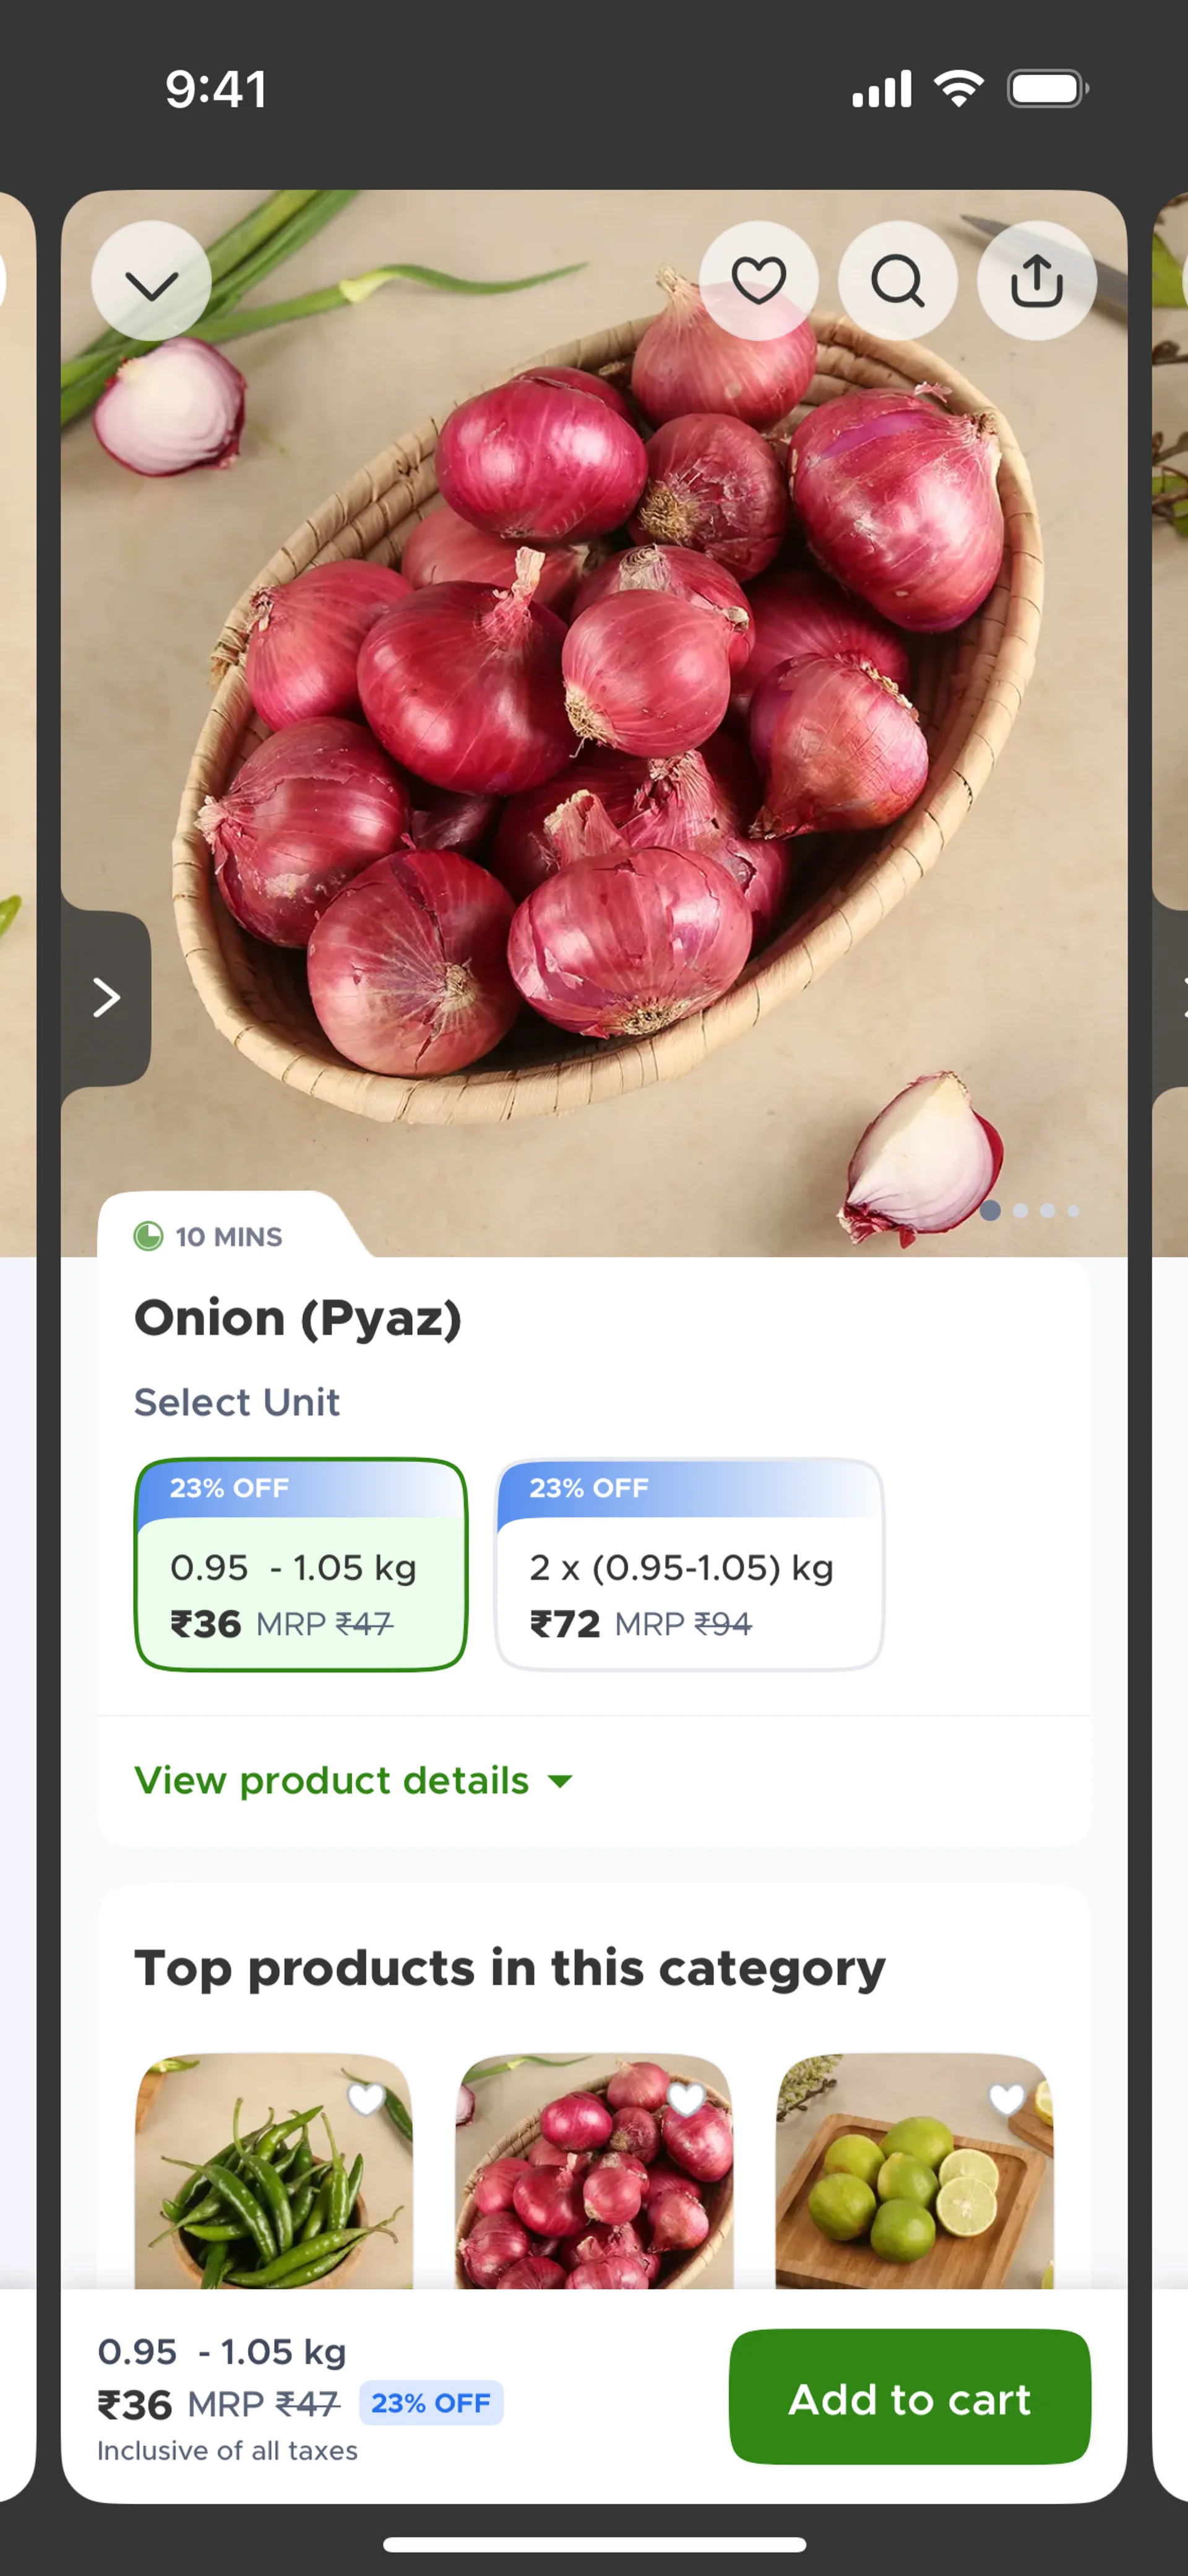Open search with the magnifier icon

[897, 280]
